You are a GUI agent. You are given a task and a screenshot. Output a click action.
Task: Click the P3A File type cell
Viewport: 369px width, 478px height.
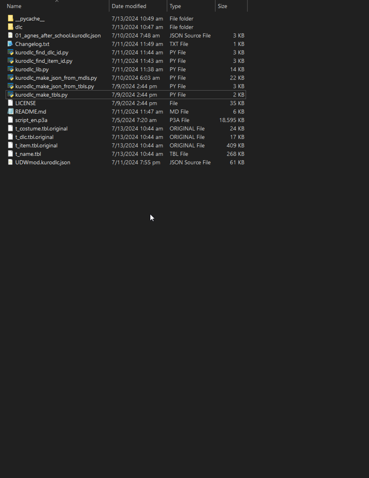[x=179, y=120]
